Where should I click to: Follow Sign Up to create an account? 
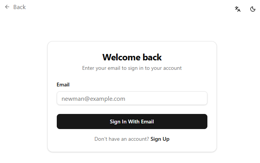[x=160, y=139]
